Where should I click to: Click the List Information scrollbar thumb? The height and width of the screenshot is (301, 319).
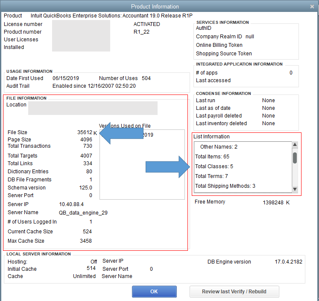click(295, 158)
